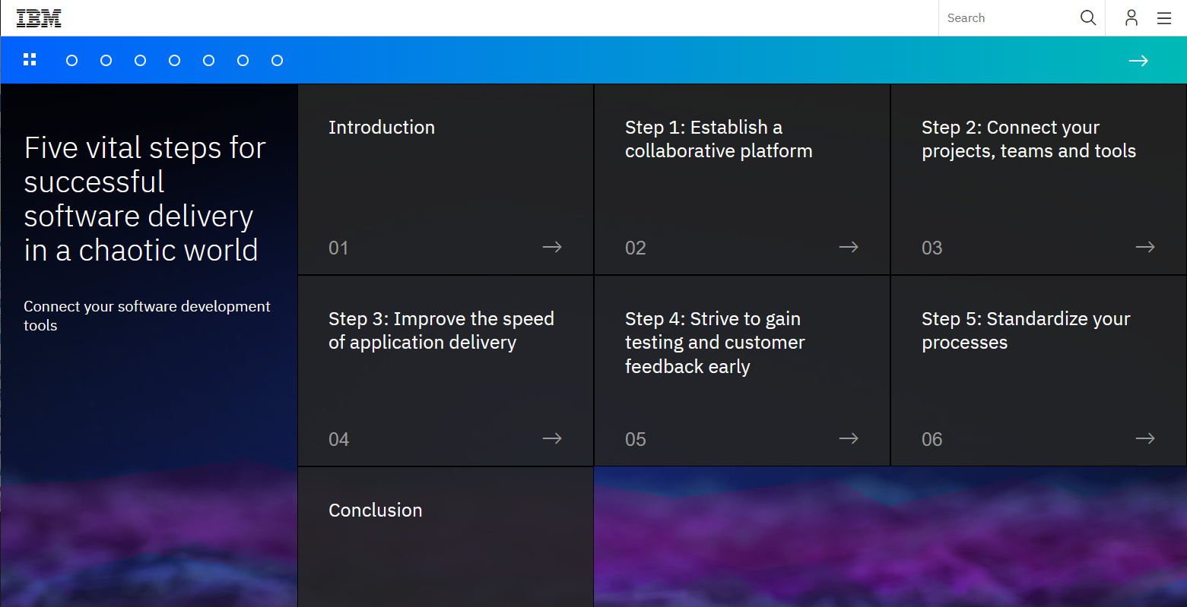Select the last page indicator dot
Image resolution: width=1187 pixels, height=607 pixels.
pos(278,61)
